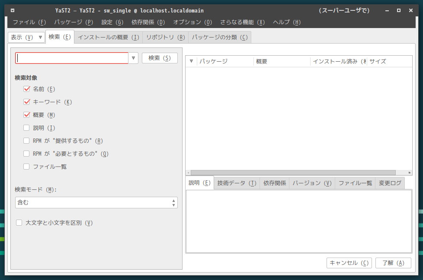Open the 検索モード combo box showing 含む
The height and width of the screenshot is (280, 423).
(96, 202)
